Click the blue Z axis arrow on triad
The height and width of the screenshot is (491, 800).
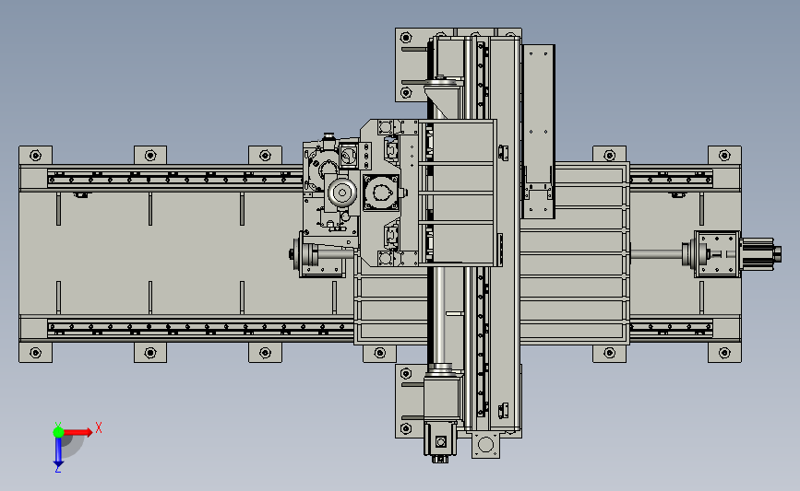tap(58, 452)
